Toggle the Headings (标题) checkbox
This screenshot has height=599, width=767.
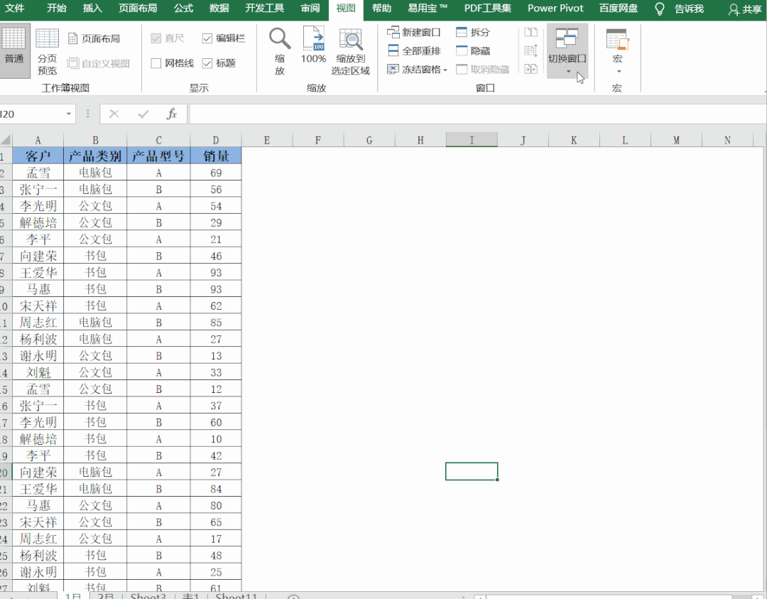click(x=207, y=63)
